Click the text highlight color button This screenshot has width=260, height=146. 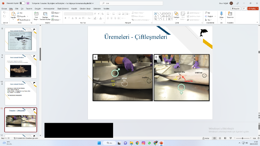[x=95, y=18]
